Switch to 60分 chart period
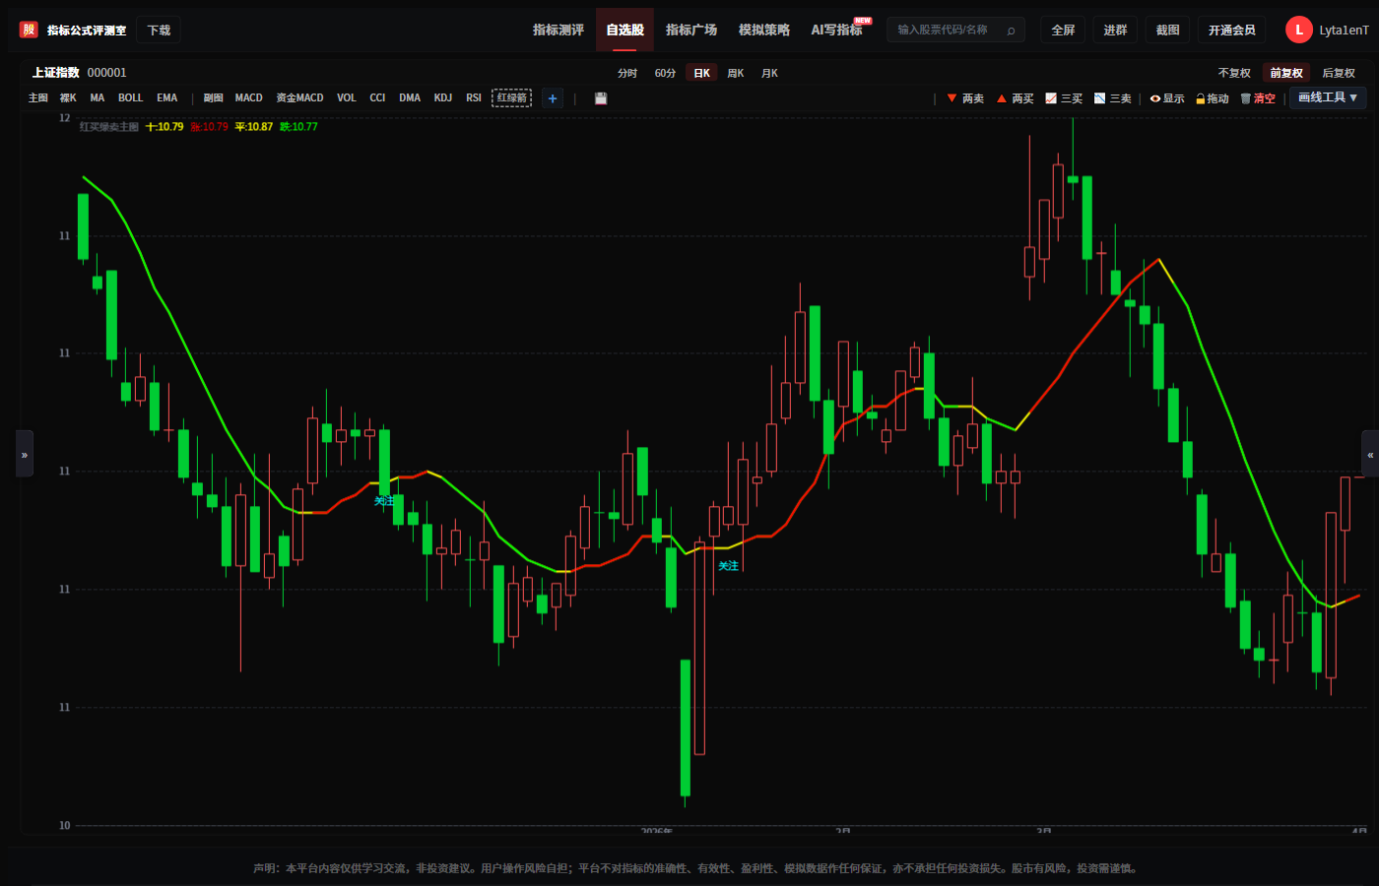The height and width of the screenshot is (886, 1379). click(666, 73)
